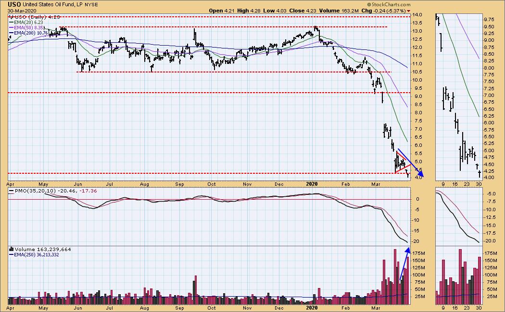This screenshot has height=312, width=505.
Task: Click the 14.0 price axis label
Action: pos(418,15)
